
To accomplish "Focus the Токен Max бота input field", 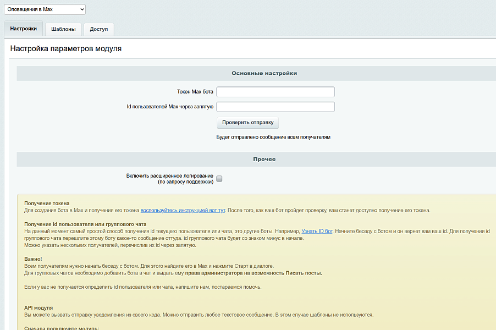I will pyautogui.click(x=275, y=92).
